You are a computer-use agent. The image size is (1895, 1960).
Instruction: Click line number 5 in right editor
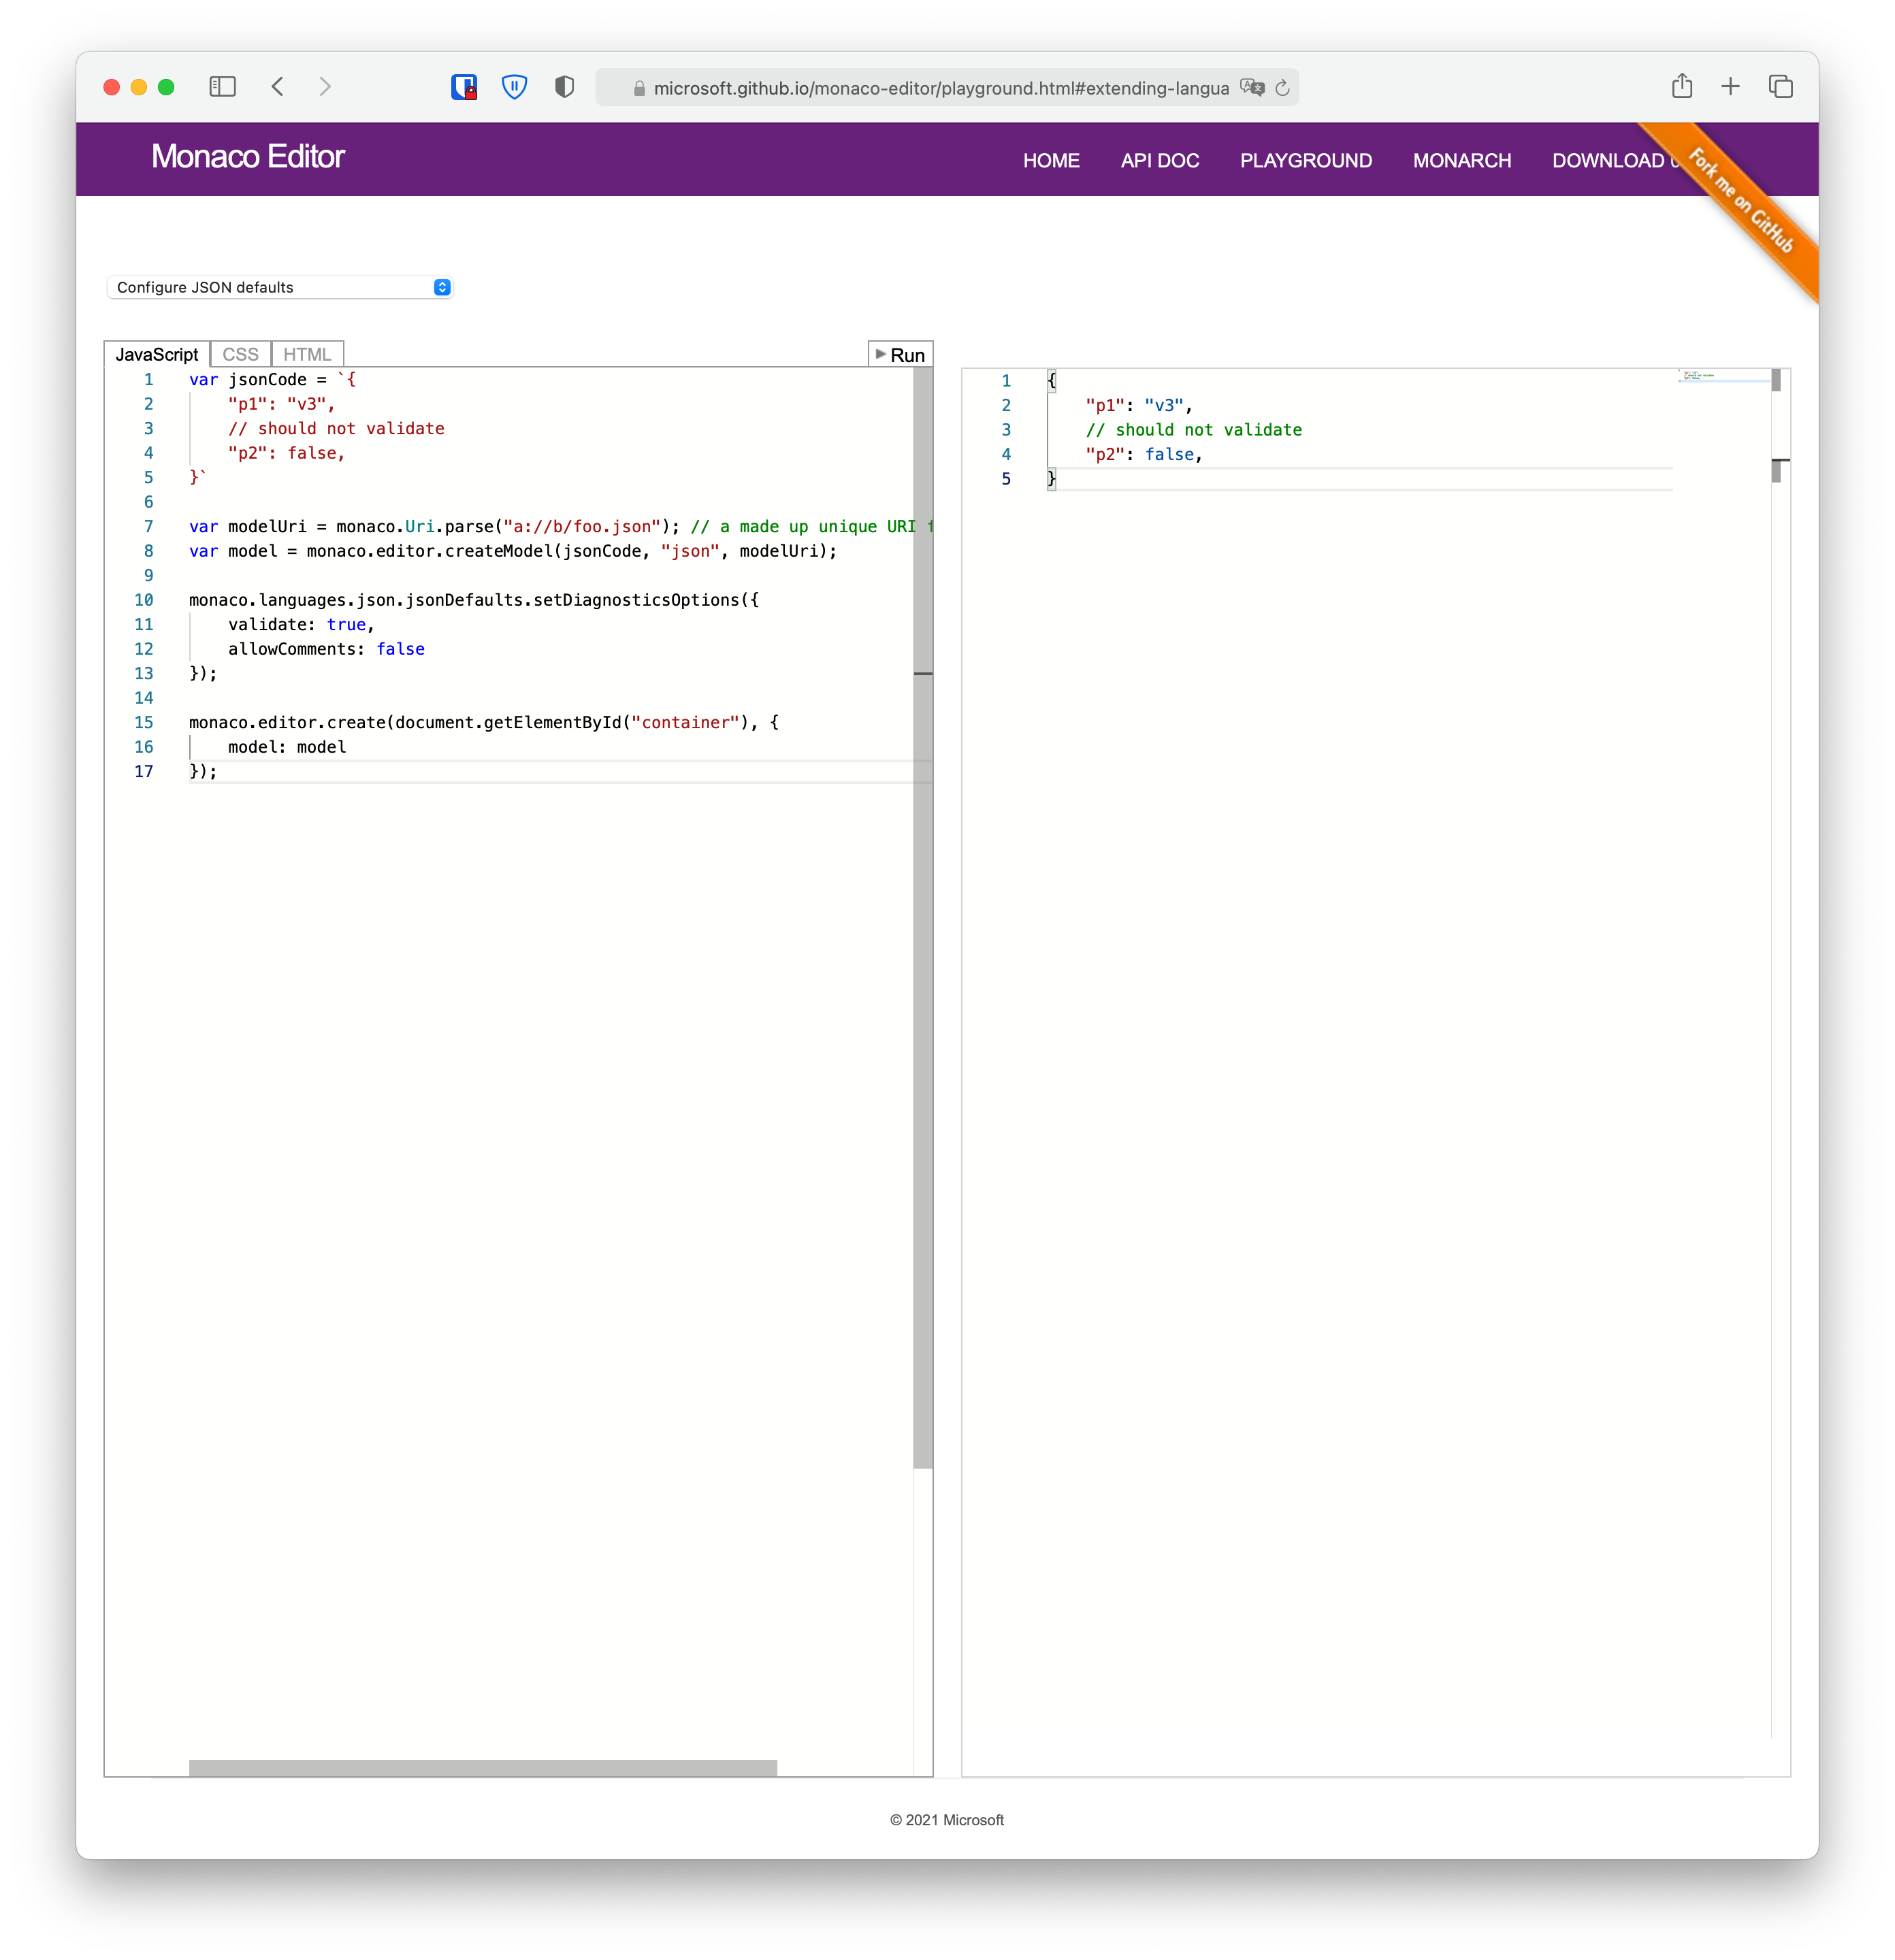pos(1006,479)
